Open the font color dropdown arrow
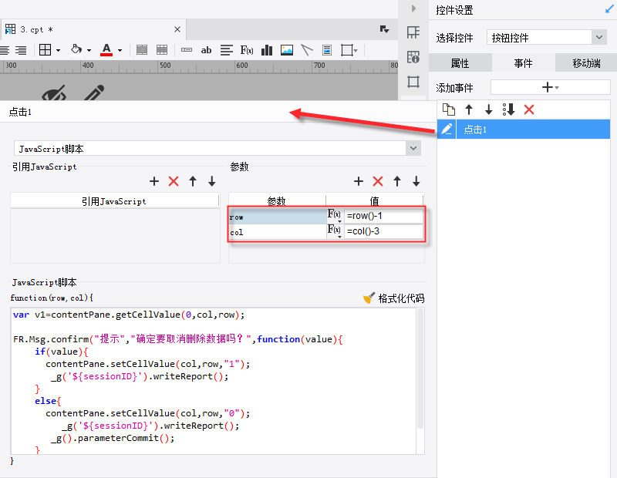This screenshot has width=617, height=478. pos(120,50)
